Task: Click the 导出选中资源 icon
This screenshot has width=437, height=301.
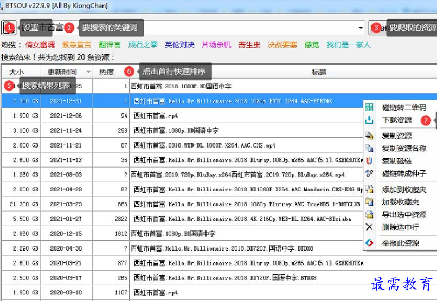Action: point(369,214)
